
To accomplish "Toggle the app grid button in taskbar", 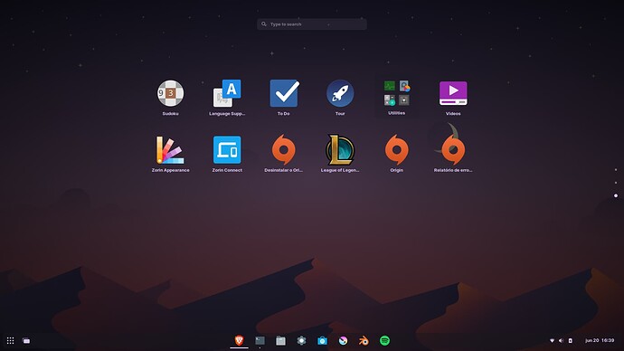I will 10,341.
